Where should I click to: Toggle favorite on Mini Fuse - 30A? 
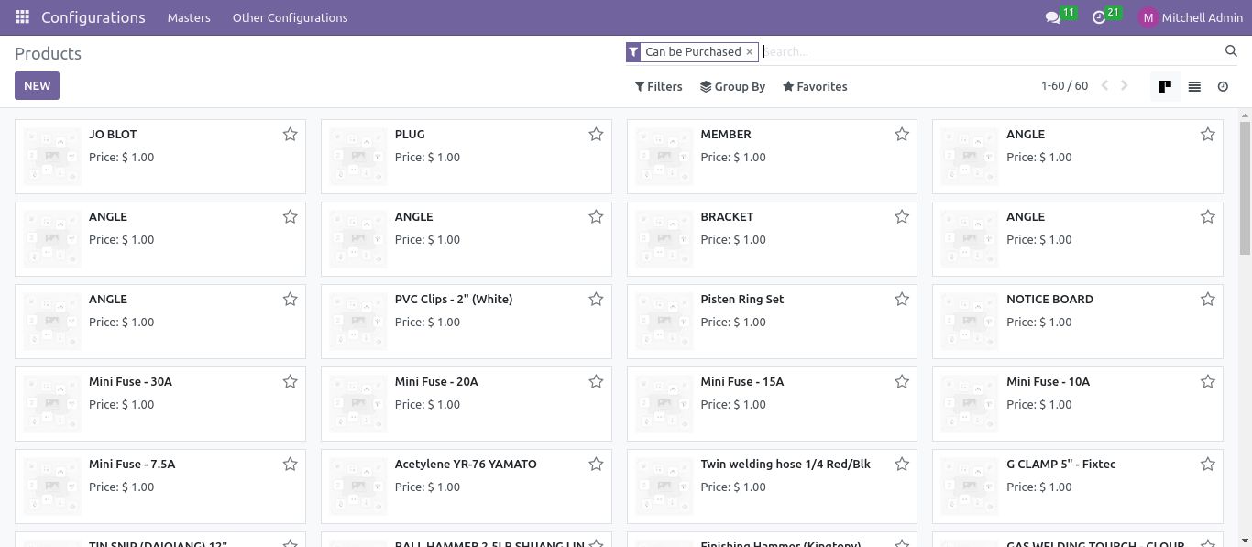[290, 382]
